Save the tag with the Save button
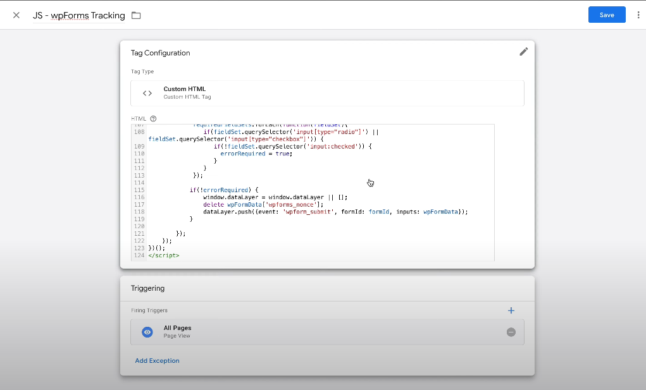 (x=607, y=15)
